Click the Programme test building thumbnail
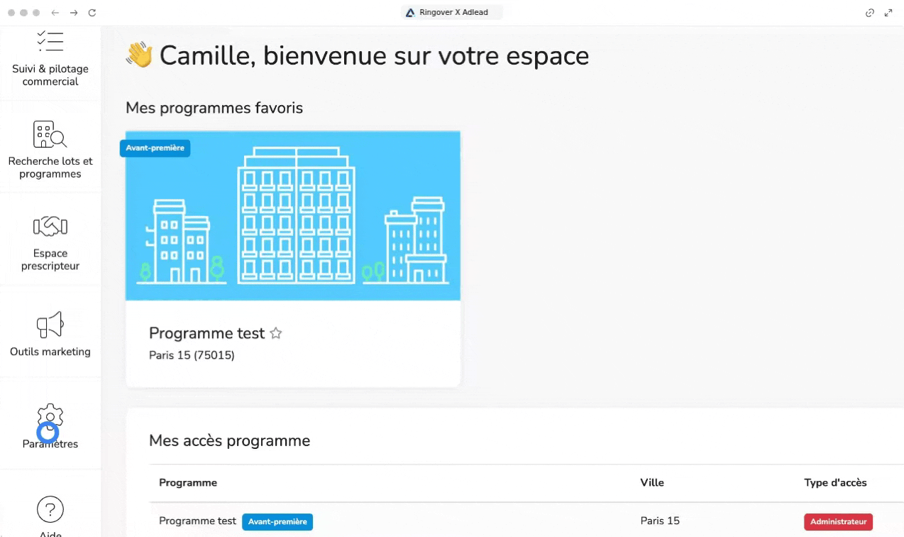Image resolution: width=904 pixels, height=537 pixels. (x=293, y=215)
